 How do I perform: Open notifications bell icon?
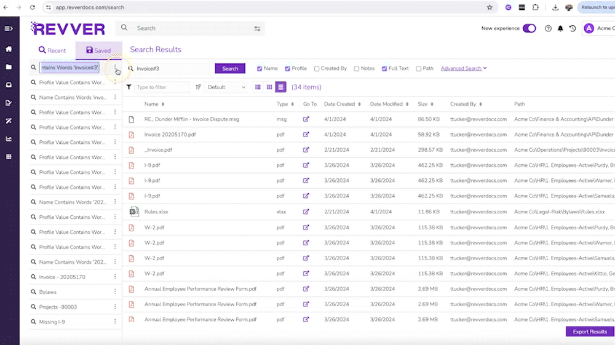pos(560,28)
